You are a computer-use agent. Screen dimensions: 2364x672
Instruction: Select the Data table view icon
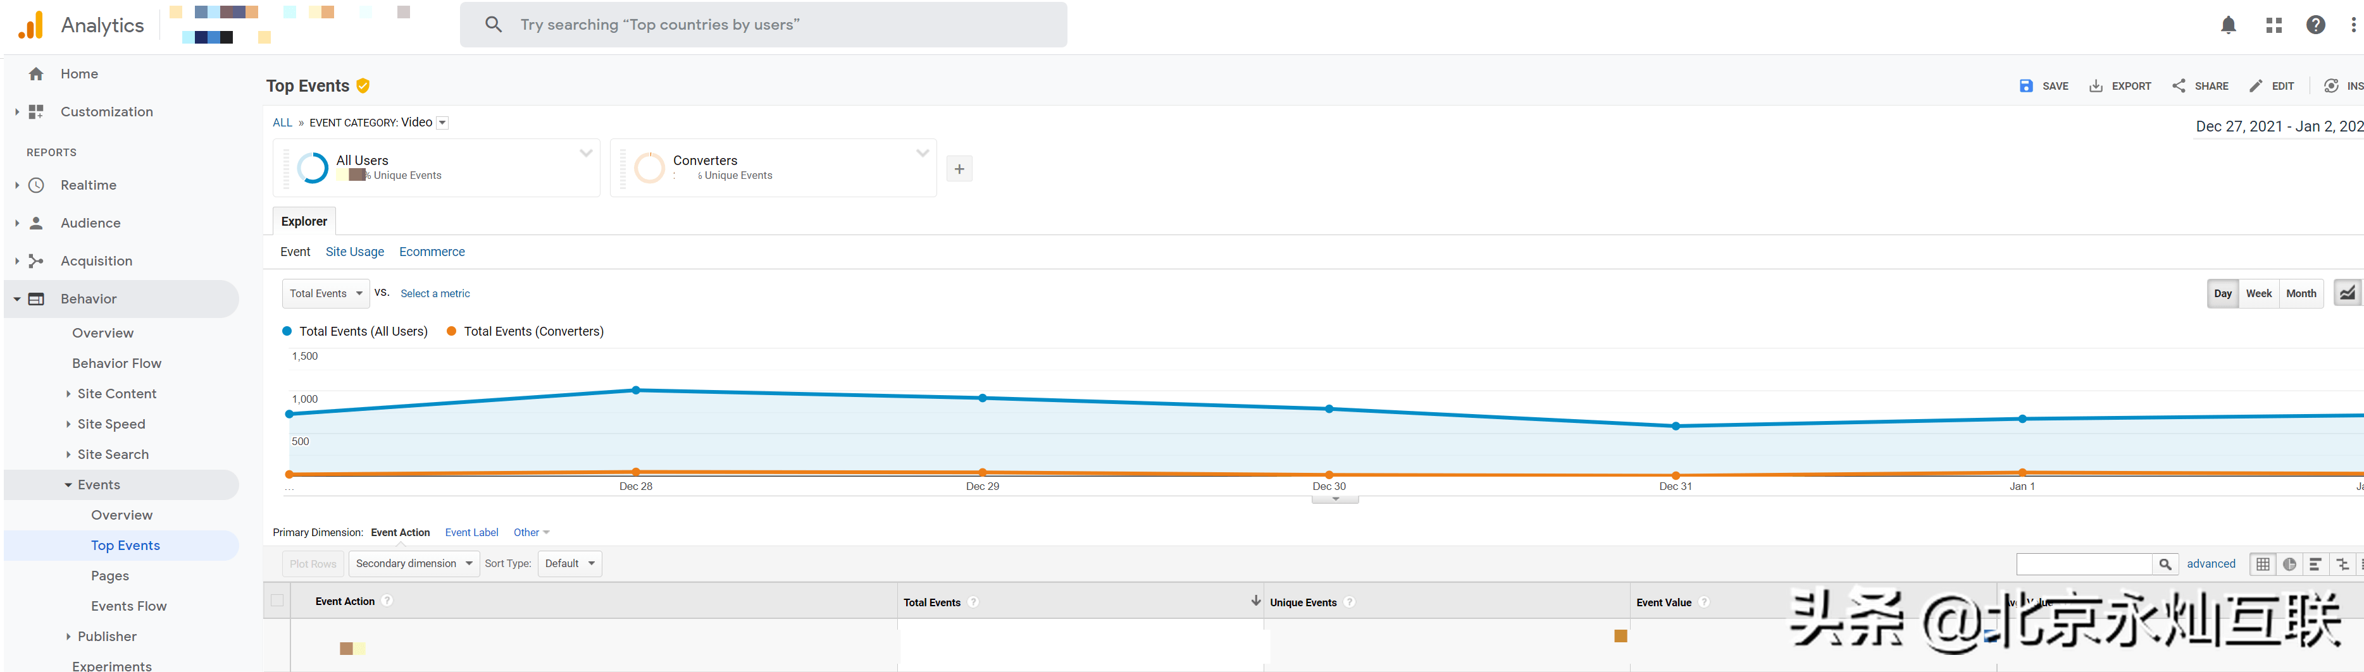click(x=2263, y=565)
